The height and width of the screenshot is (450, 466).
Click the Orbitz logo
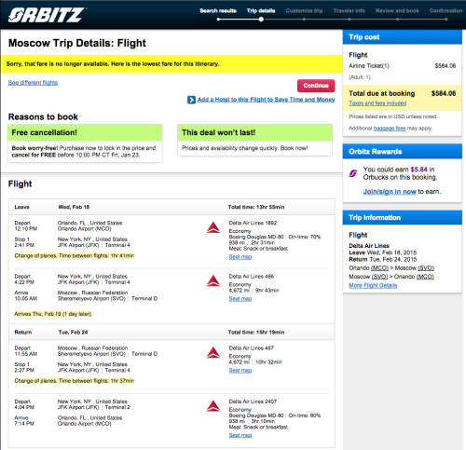[x=47, y=15]
